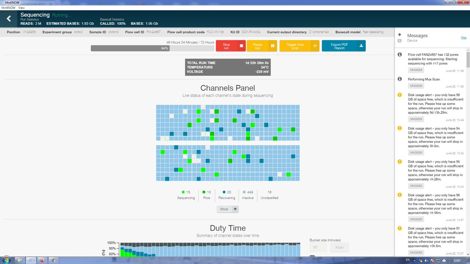The height and width of the screenshot is (264, 470).
Task: Click the MN29258 tag dated June 25, 11:36
Action: point(416,86)
